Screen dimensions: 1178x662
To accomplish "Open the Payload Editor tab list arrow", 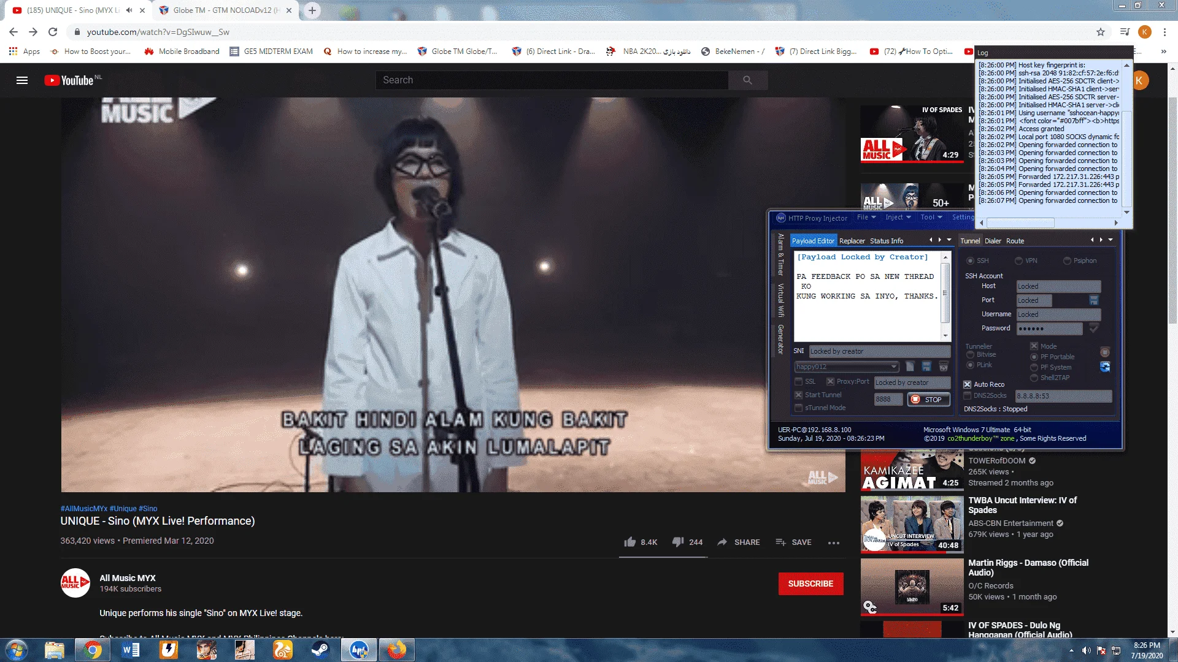I will (x=949, y=240).
